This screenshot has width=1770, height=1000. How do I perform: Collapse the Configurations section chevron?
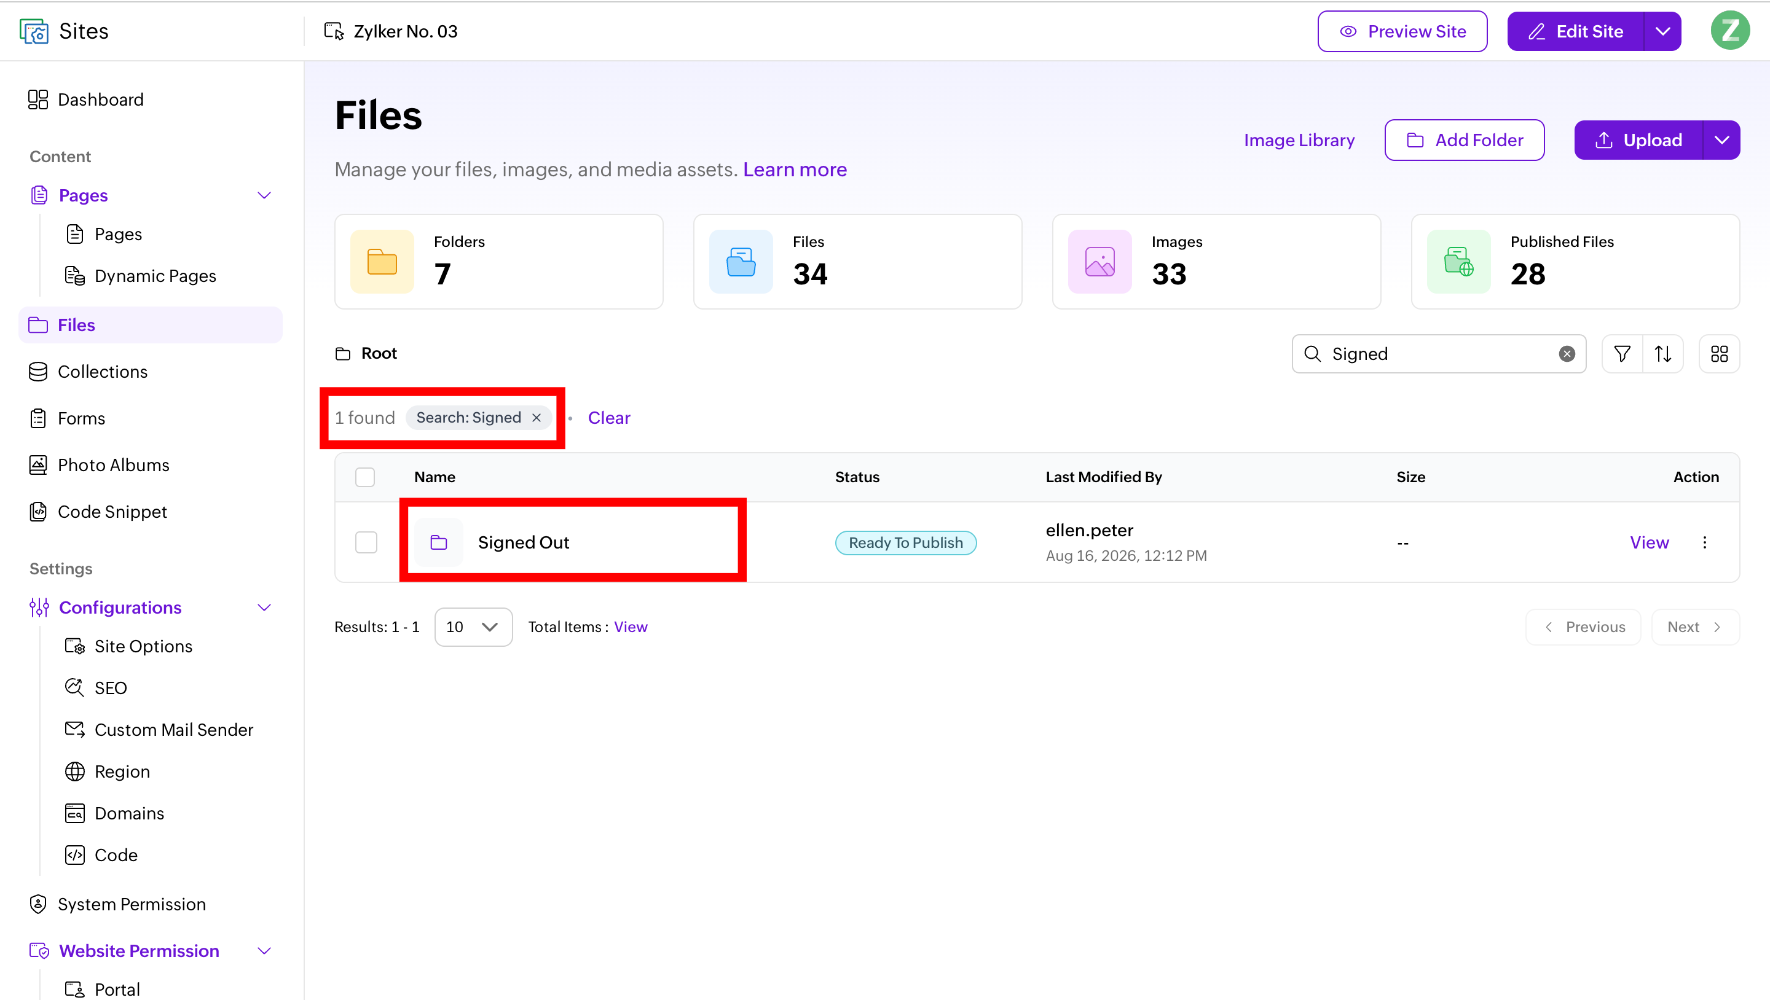coord(264,608)
